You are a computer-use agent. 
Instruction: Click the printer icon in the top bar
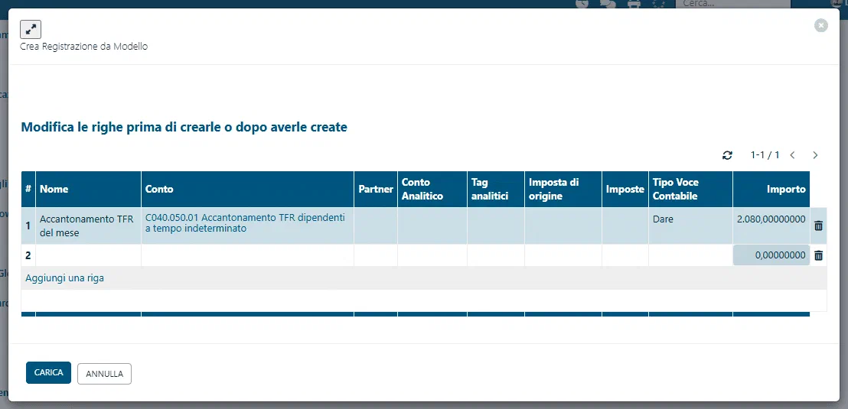coord(634,4)
